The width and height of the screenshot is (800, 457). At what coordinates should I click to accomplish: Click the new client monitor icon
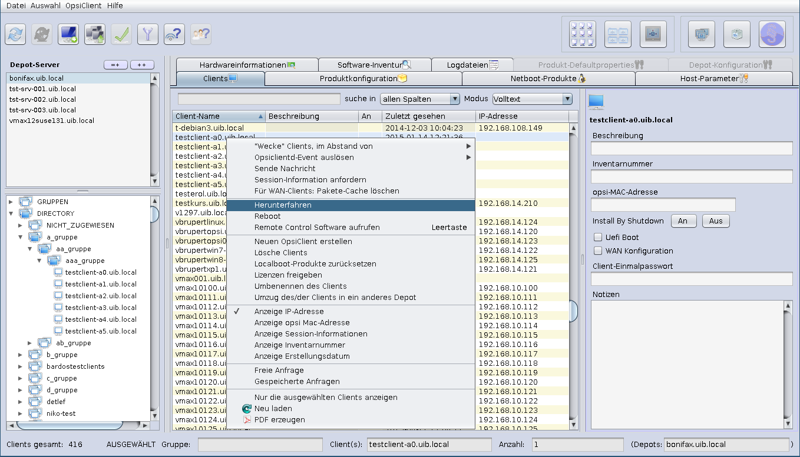pyautogui.click(x=69, y=34)
